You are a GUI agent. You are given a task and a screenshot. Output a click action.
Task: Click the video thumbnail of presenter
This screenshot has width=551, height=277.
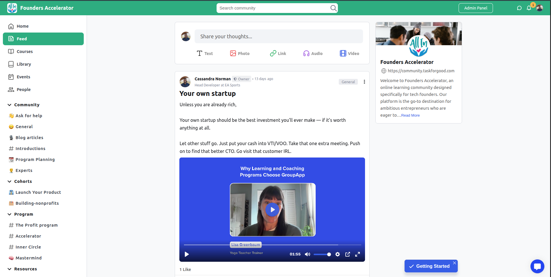point(273,210)
